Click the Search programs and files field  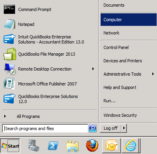click(x=45, y=129)
